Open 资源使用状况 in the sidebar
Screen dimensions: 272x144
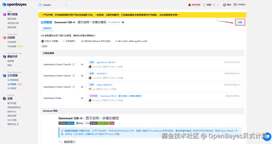point(14,107)
